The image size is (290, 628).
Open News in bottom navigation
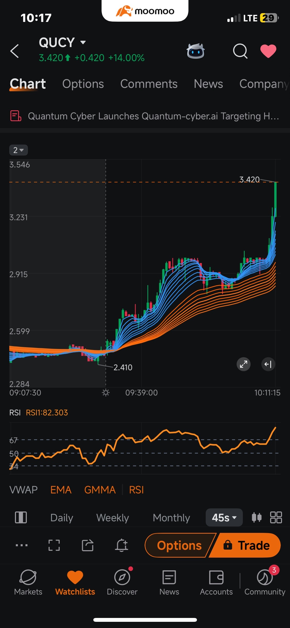coord(169,583)
